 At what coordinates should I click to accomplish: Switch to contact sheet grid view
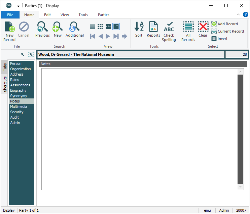tap(100, 27)
